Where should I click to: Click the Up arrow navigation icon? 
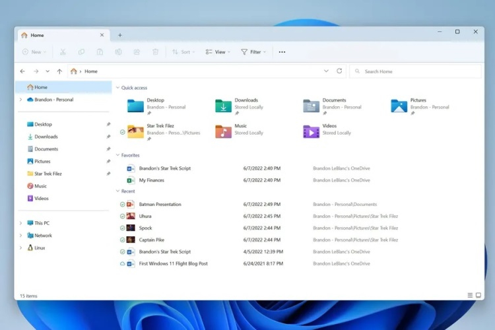[59, 71]
